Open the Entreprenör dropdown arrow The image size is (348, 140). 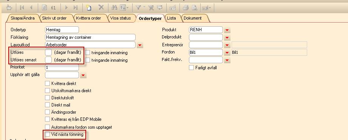pos(227,45)
